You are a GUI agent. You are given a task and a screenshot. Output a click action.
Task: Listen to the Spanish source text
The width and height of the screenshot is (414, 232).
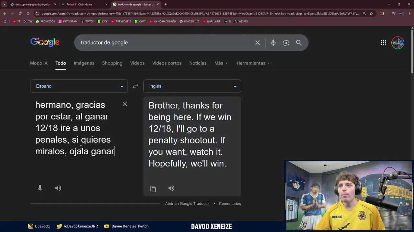58,188
